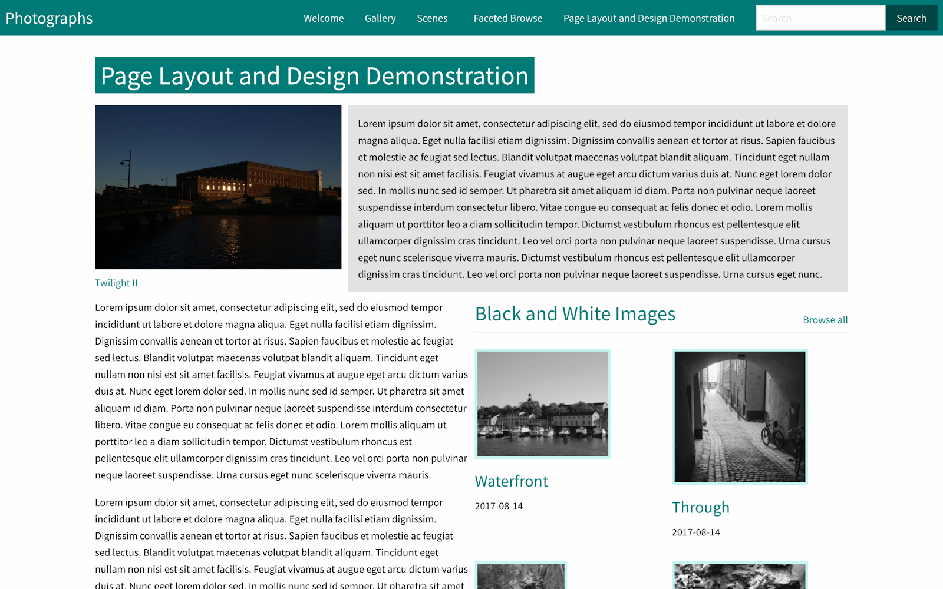Open the Gallery navigation item

[380, 18]
